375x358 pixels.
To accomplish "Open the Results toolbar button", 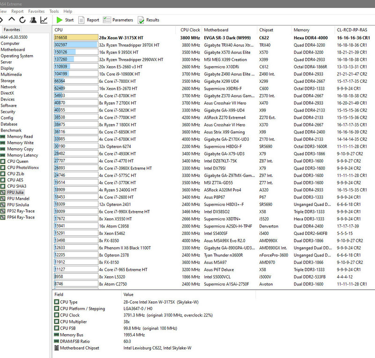I will click(x=149, y=20).
